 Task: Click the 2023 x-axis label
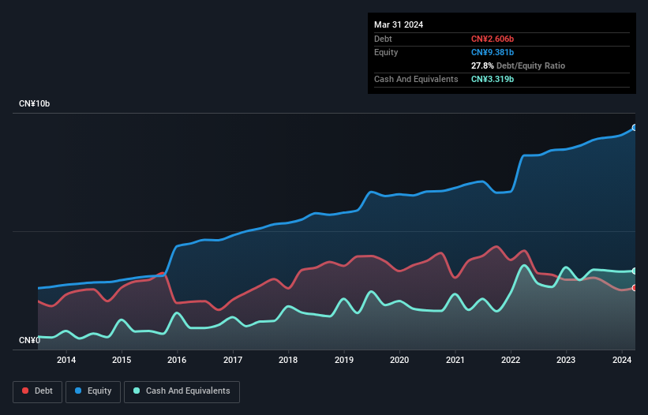566,360
